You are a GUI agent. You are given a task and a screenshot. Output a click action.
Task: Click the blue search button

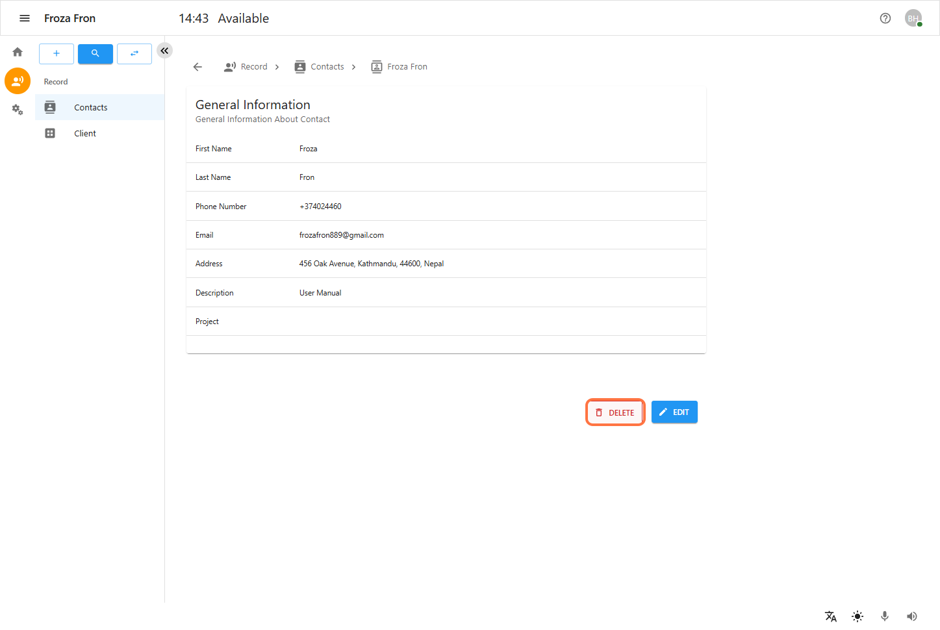95,54
